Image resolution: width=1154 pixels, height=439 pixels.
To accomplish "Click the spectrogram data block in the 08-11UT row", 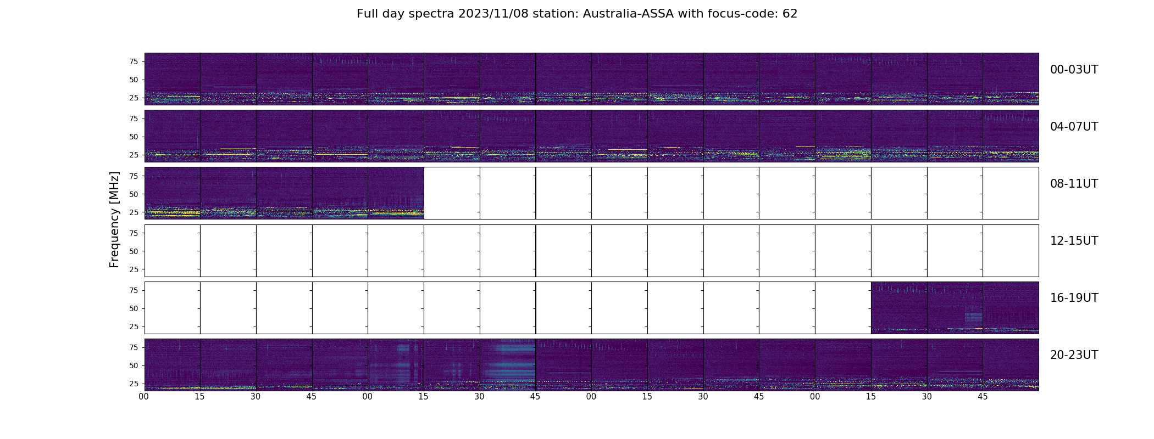I will point(284,193).
